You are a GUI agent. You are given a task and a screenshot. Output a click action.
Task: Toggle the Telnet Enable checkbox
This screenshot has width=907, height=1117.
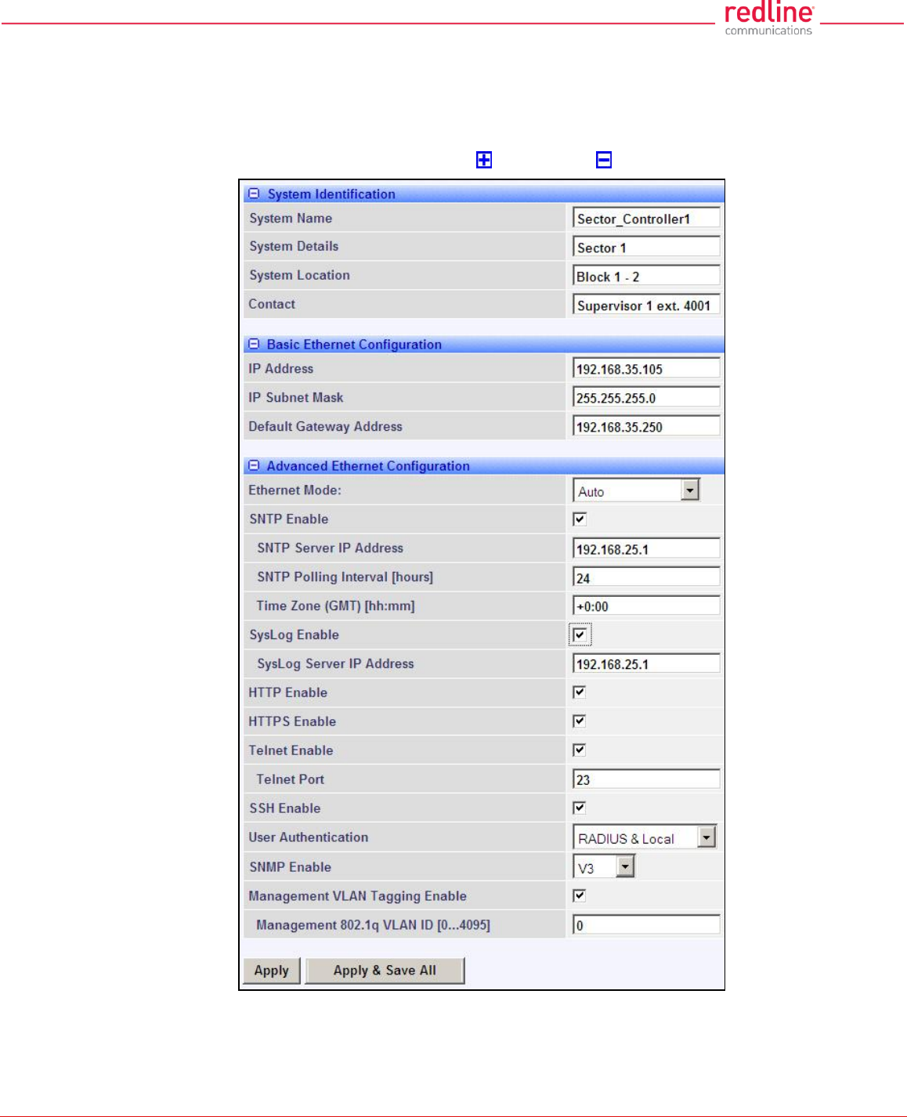pos(580,750)
